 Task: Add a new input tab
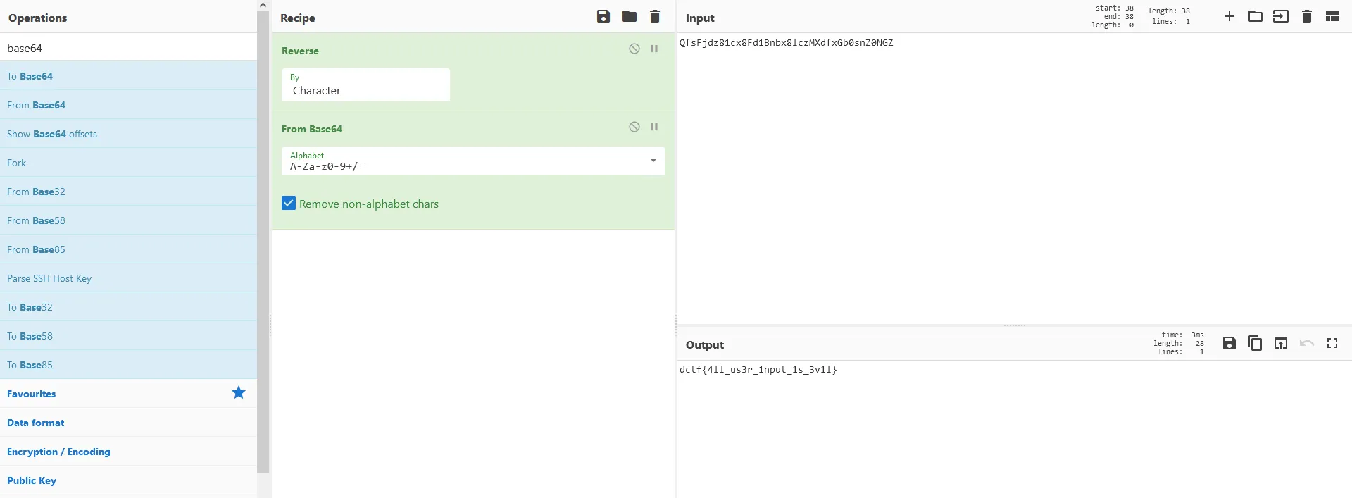pyautogui.click(x=1229, y=17)
